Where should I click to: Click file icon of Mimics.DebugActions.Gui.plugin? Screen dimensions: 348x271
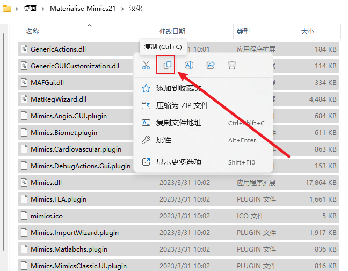pos(24,166)
